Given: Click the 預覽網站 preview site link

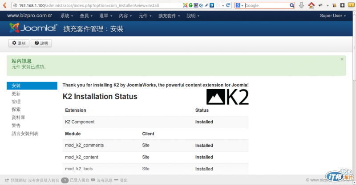Looking at the screenshot, I should (x=16, y=180).
